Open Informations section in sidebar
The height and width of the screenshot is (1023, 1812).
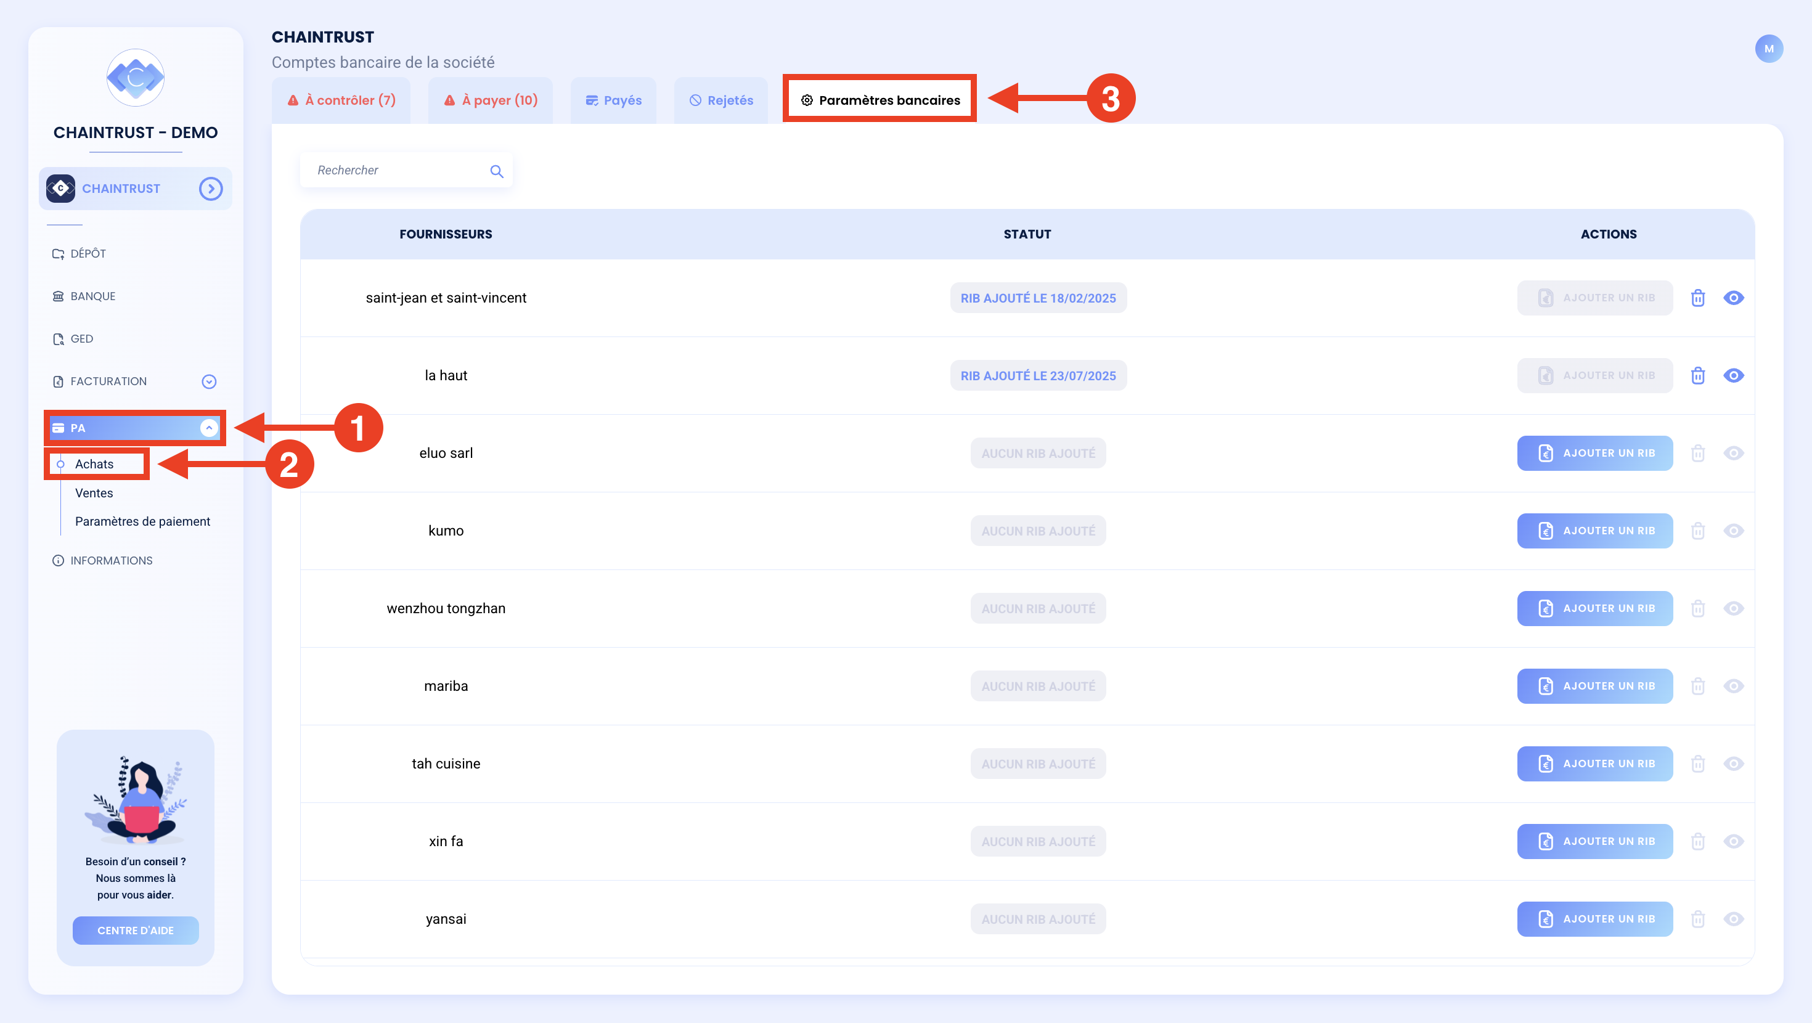click(x=102, y=561)
